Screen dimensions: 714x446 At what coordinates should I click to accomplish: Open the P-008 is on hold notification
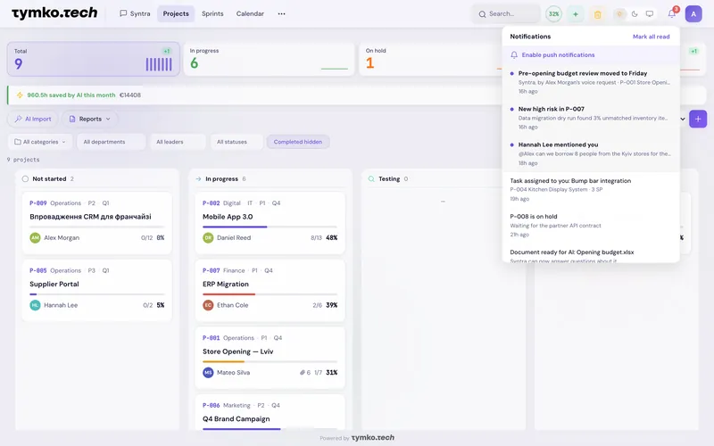tap(591, 226)
